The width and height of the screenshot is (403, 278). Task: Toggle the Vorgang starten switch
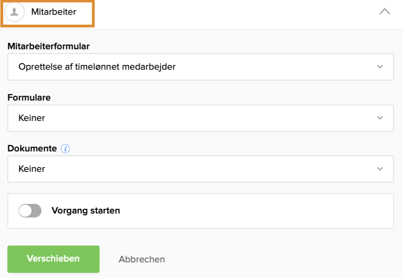30,211
